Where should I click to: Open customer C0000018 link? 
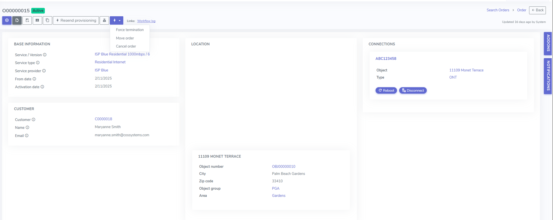103,119
